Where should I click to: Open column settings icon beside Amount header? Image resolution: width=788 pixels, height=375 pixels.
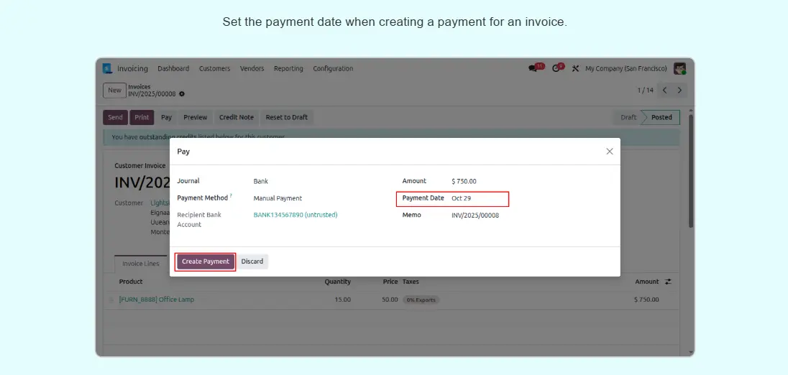coord(668,282)
